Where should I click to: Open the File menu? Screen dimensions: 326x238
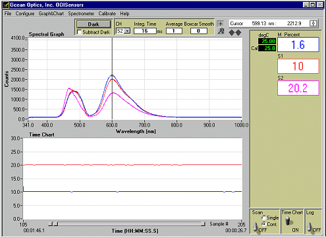coord(8,14)
